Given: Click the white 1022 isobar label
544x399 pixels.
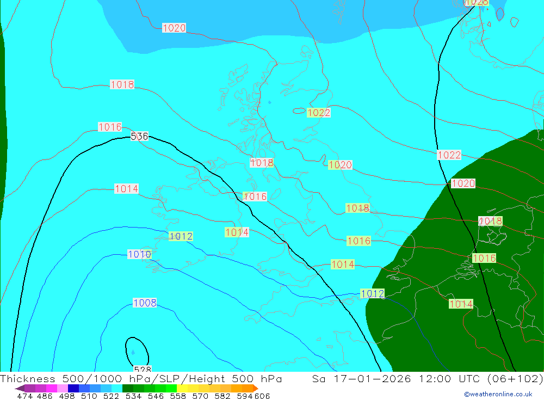Looking at the screenshot, I should (449, 155).
